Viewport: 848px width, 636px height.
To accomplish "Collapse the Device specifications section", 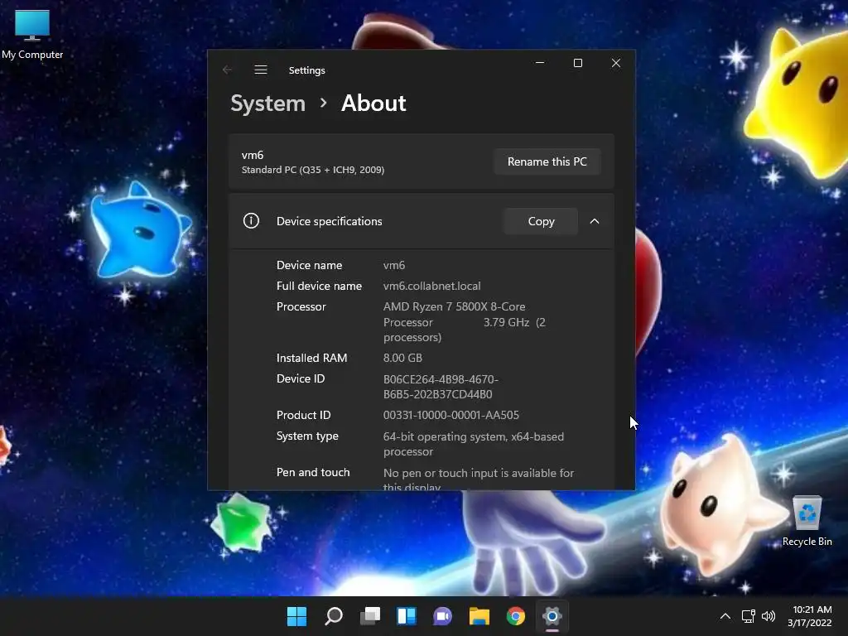I will pyautogui.click(x=595, y=221).
